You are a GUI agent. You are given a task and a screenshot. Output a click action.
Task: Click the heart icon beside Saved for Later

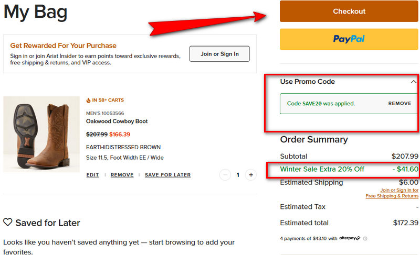(8, 223)
